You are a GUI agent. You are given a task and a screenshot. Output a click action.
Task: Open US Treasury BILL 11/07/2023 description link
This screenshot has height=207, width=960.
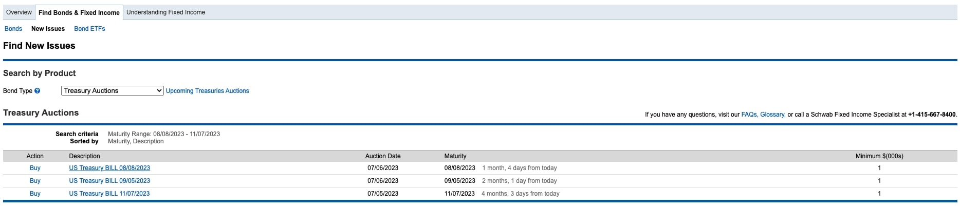(x=109, y=194)
